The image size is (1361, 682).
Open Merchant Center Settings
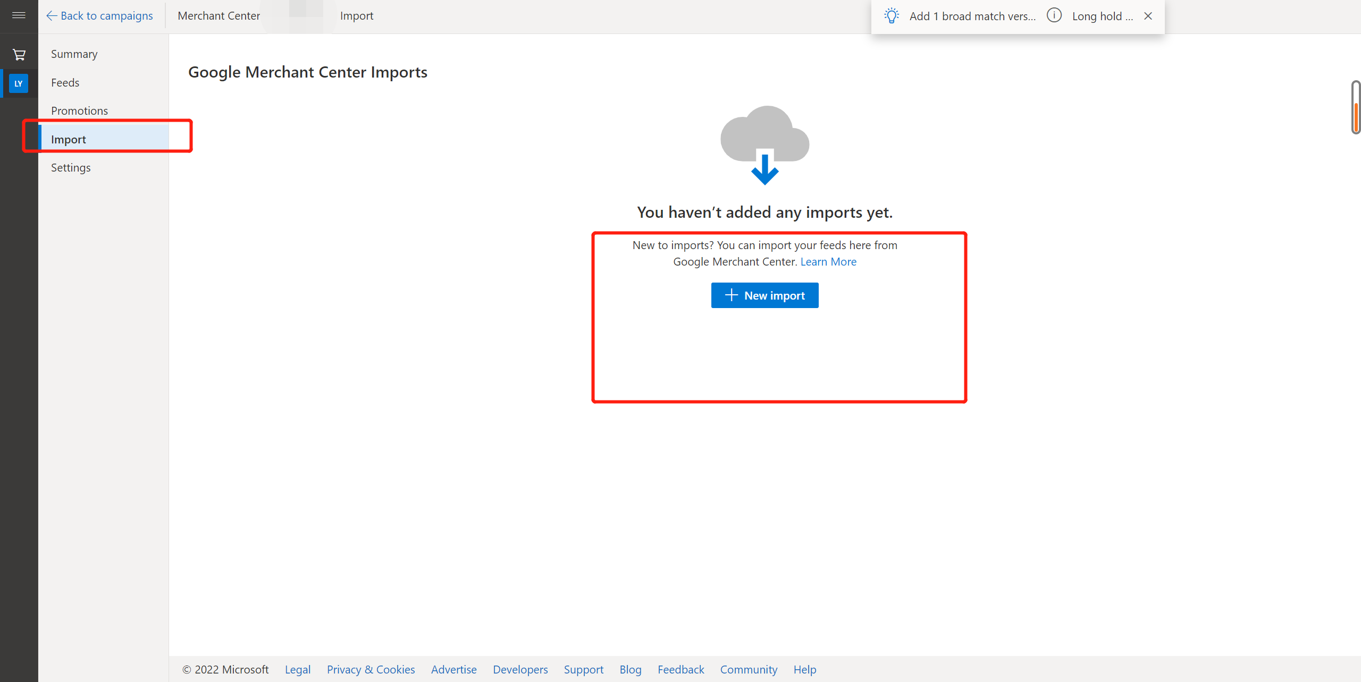pos(71,167)
